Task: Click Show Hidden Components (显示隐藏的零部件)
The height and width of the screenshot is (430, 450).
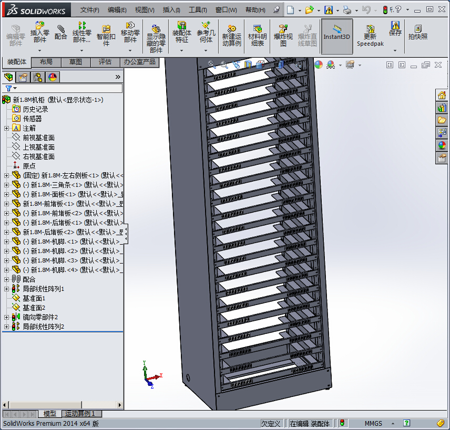Action: coord(156,38)
